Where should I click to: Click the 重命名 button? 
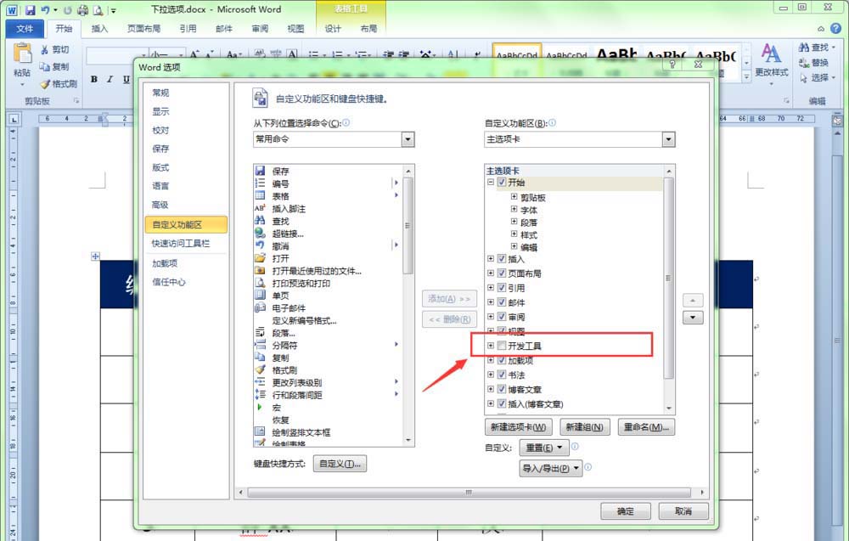[x=646, y=426]
